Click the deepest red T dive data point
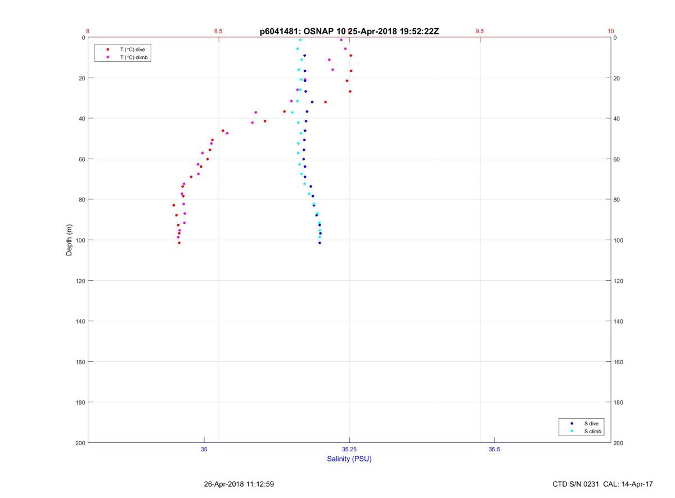675x498 pixels. tap(179, 243)
